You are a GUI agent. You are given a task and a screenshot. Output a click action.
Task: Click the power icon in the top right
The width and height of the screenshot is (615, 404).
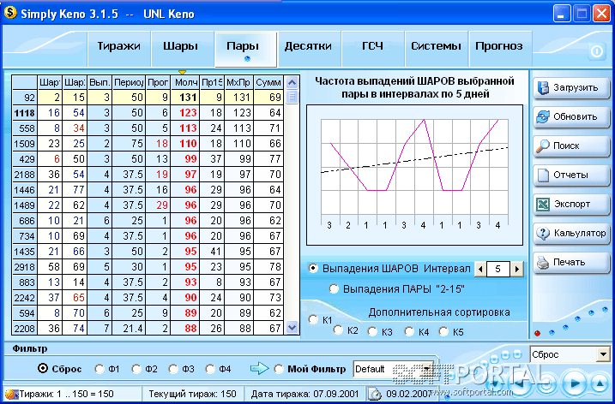(x=597, y=51)
